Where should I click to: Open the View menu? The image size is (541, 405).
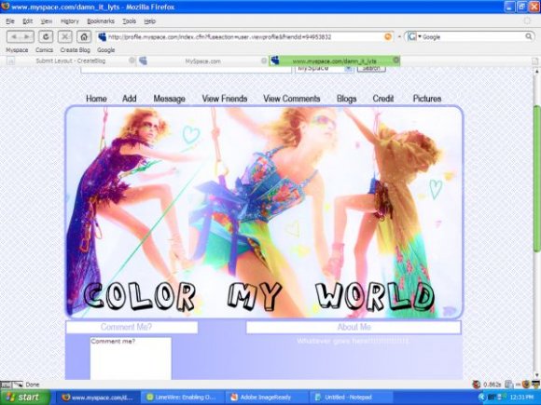47,21
